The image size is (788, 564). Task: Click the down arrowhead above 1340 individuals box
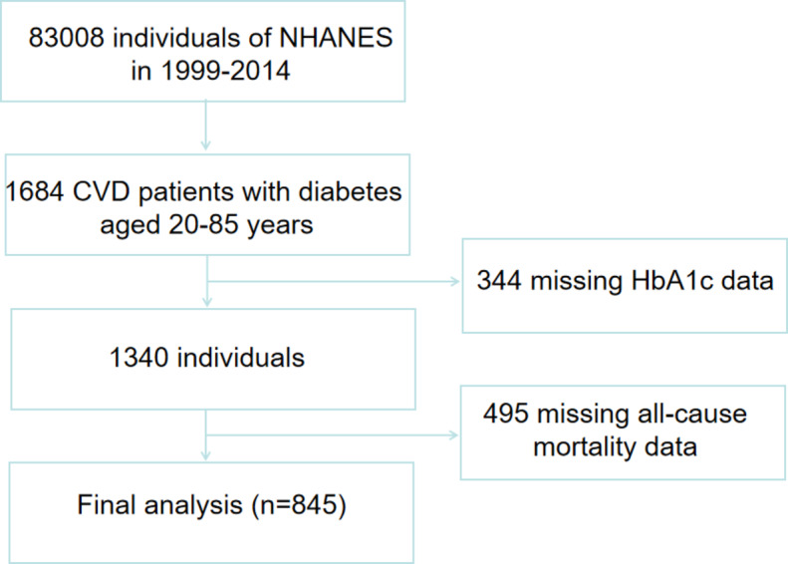206,304
